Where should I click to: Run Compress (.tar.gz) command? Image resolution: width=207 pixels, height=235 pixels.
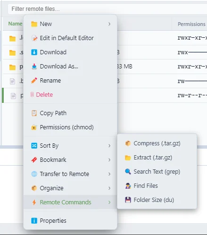tap(157, 143)
